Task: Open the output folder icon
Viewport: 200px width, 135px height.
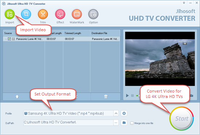Action: click(124, 123)
